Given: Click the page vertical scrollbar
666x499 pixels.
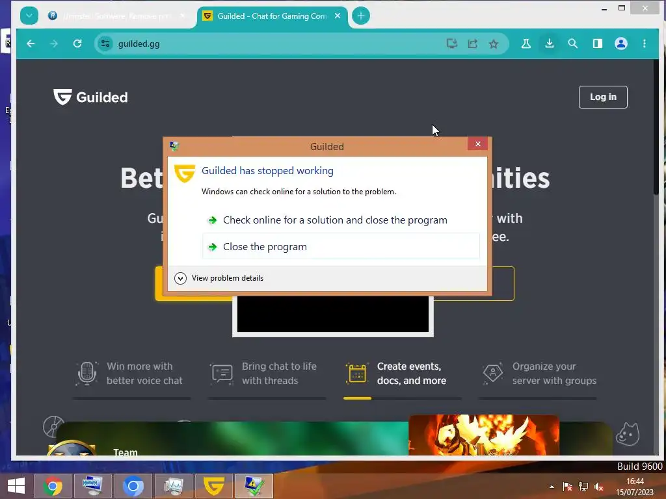Looking at the screenshot, I should [656, 127].
